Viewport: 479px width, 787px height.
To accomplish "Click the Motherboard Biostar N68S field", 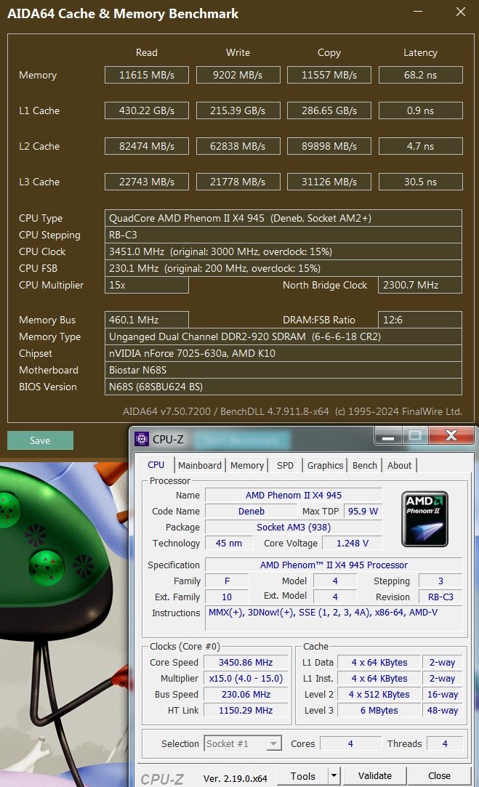I will [x=283, y=370].
